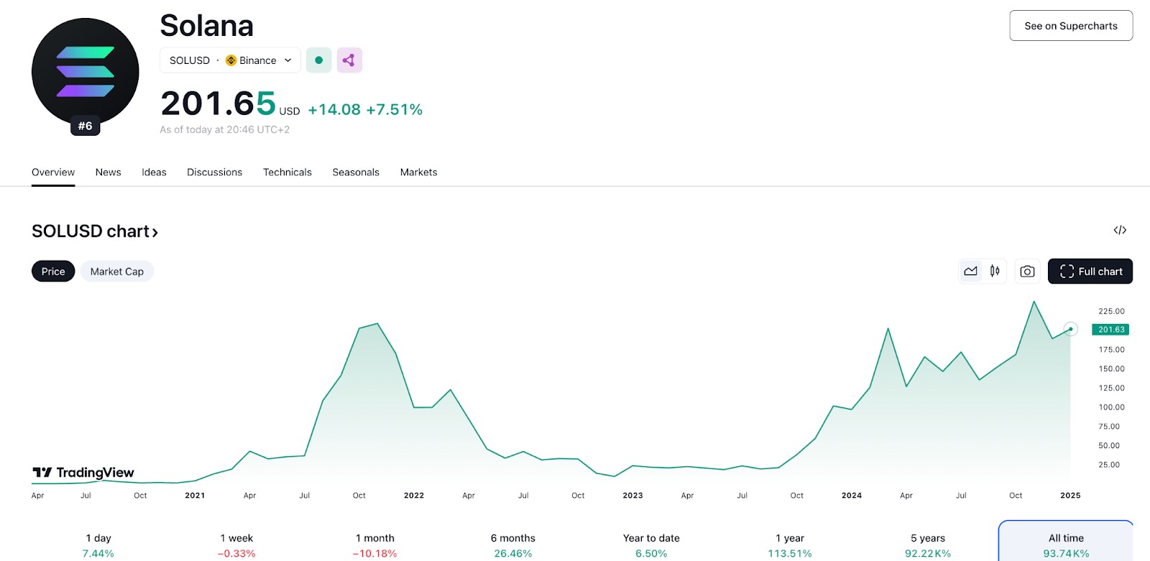
Task: Select the 1 year range
Action: 790,545
